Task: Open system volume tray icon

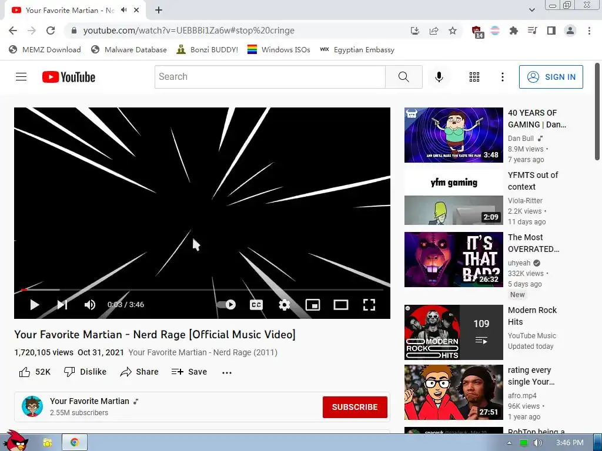Action: tap(537, 443)
